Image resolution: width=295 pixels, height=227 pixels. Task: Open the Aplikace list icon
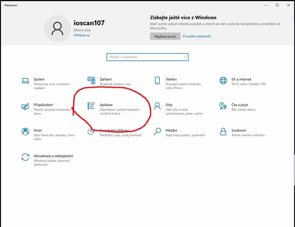(91, 106)
